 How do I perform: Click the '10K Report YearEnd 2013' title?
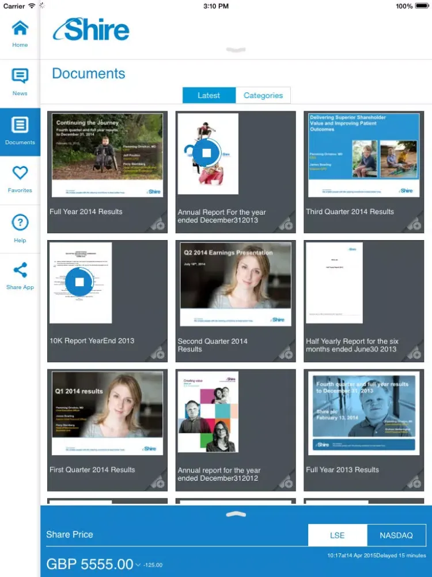tap(92, 341)
